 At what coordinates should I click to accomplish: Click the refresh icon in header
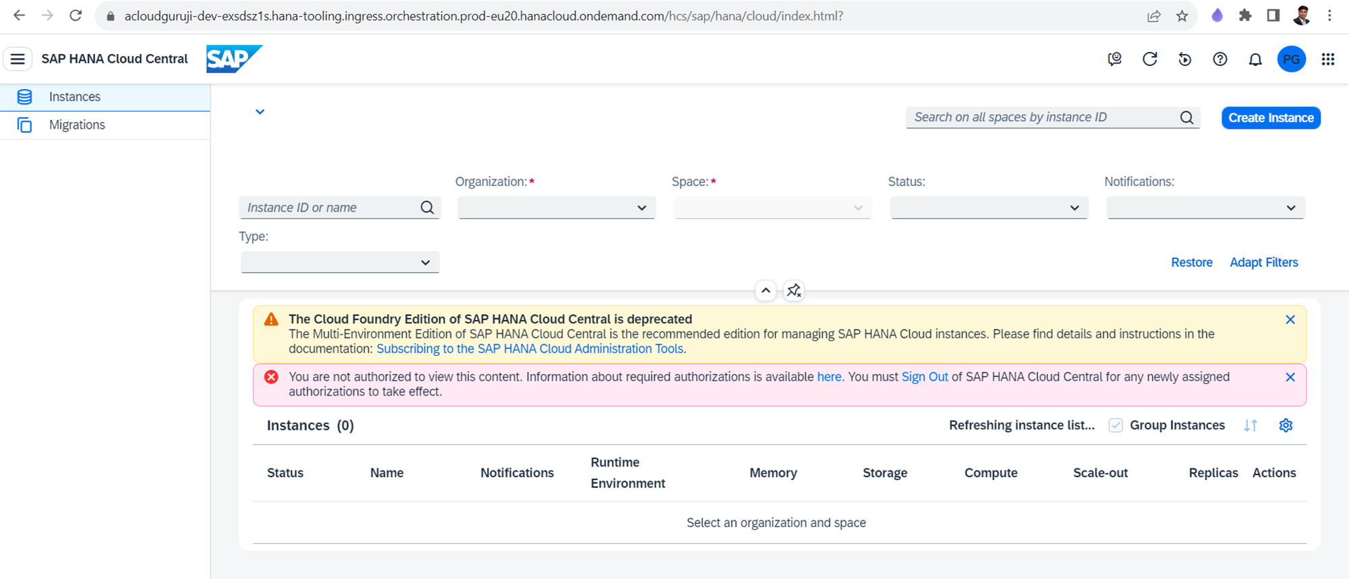(1150, 59)
